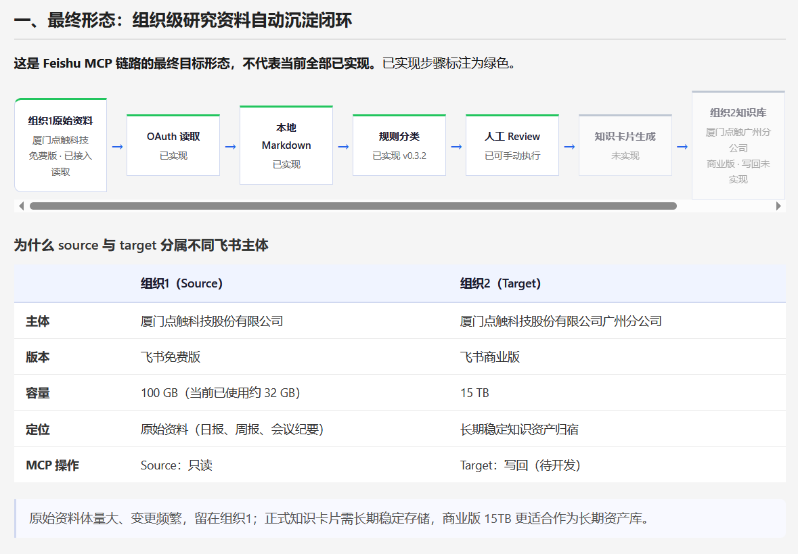The height and width of the screenshot is (554, 798).
Task: Select the OAuth 读取 step card
Action: [173, 145]
